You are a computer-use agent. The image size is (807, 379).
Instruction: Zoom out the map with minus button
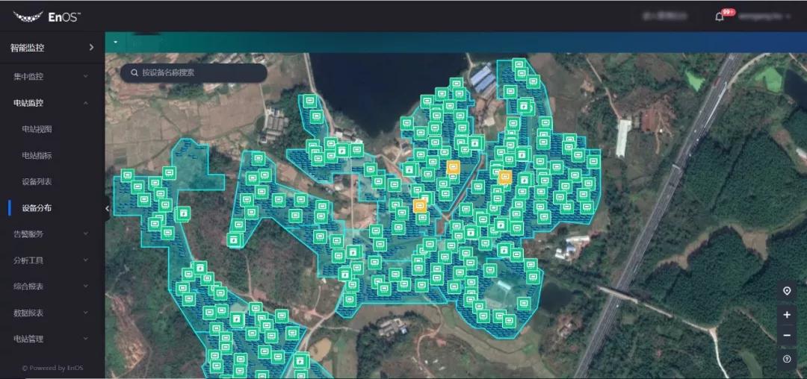tap(786, 336)
